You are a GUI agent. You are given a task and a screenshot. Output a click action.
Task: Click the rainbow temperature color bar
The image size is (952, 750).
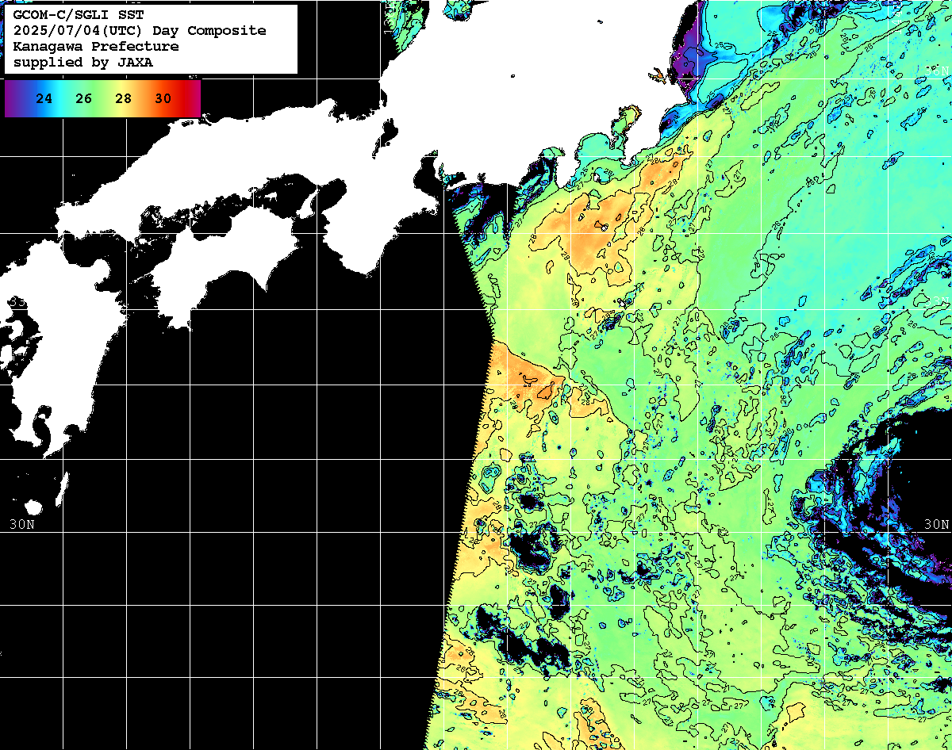coord(102,98)
